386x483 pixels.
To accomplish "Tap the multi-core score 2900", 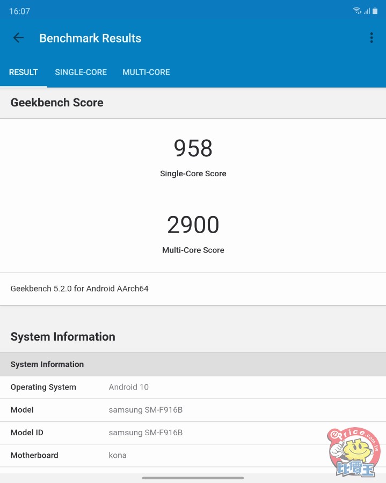I will coord(193,225).
